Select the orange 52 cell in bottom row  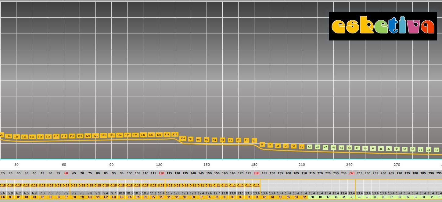pos(304,197)
